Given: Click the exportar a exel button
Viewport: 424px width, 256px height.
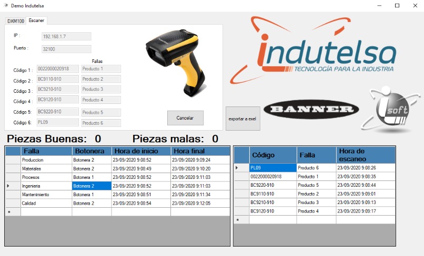Looking at the screenshot, I should 243,119.
